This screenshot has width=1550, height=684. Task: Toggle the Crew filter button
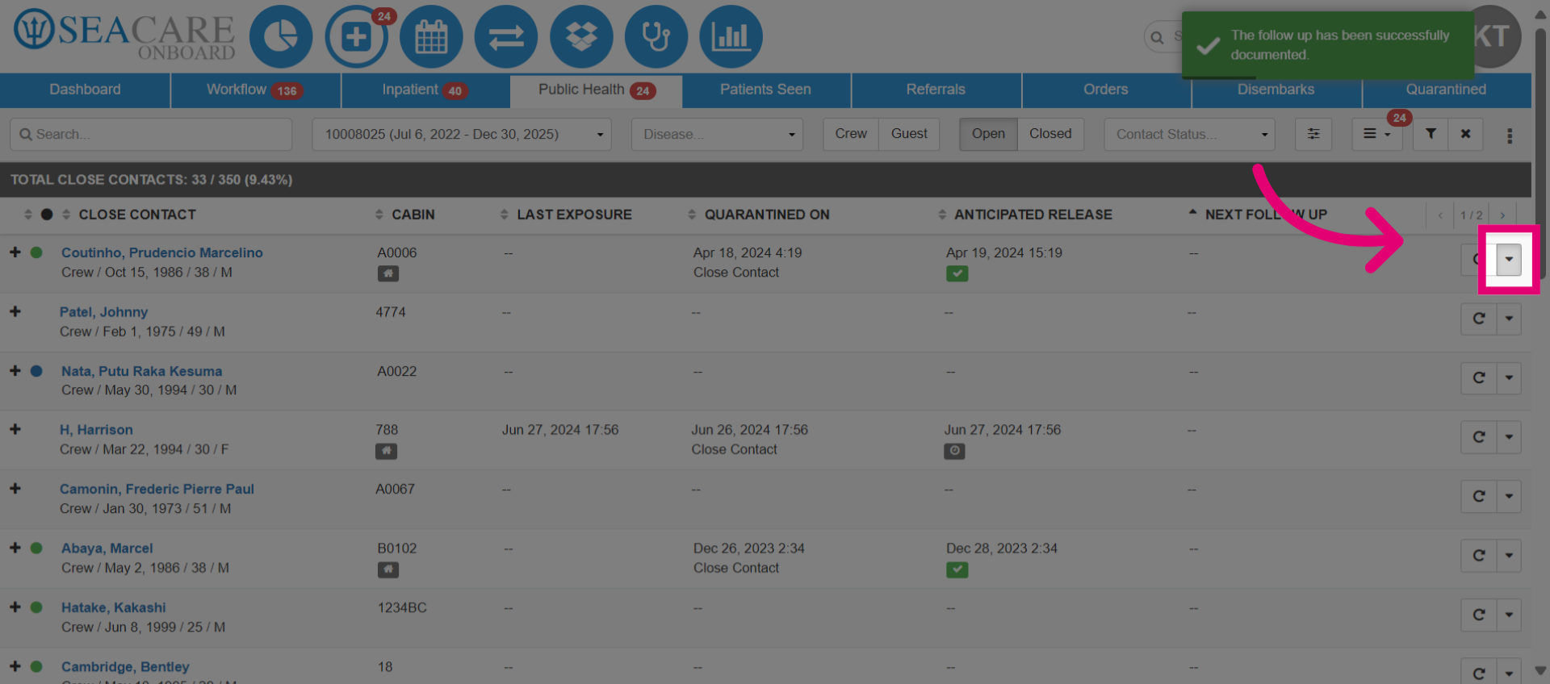coord(851,134)
